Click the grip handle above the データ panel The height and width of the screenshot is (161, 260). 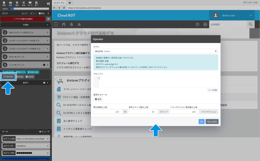pos(26,130)
